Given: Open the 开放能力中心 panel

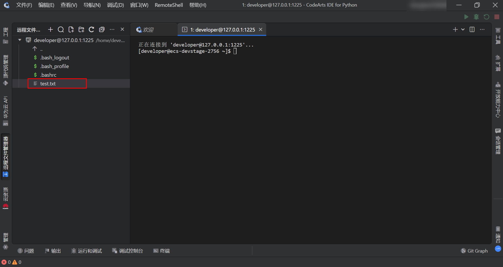Looking at the screenshot, I should tap(498, 100).
